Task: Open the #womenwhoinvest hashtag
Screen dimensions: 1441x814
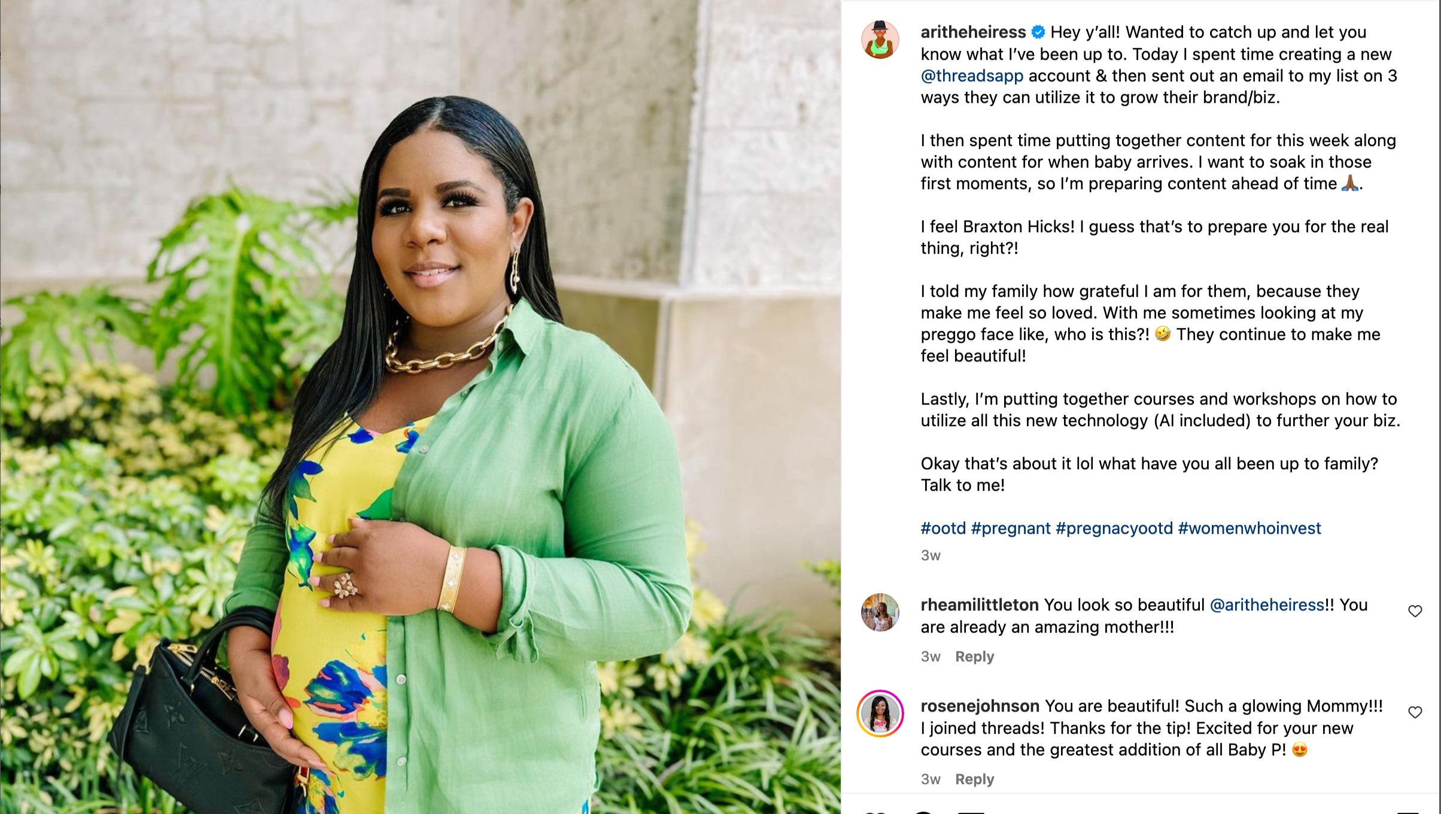Action: [x=1250, y=529]
